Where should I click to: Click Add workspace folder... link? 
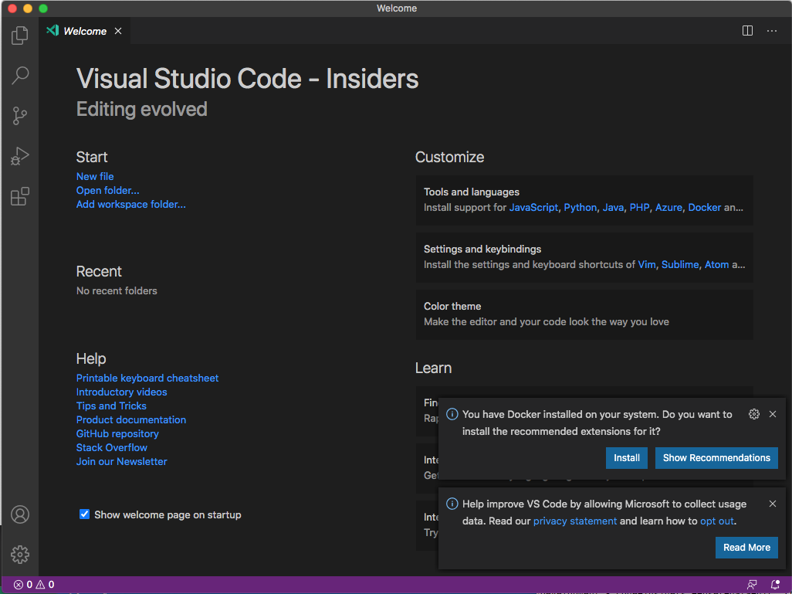click(130, 204)
